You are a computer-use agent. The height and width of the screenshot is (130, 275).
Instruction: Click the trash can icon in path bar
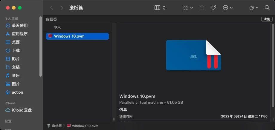49,126
